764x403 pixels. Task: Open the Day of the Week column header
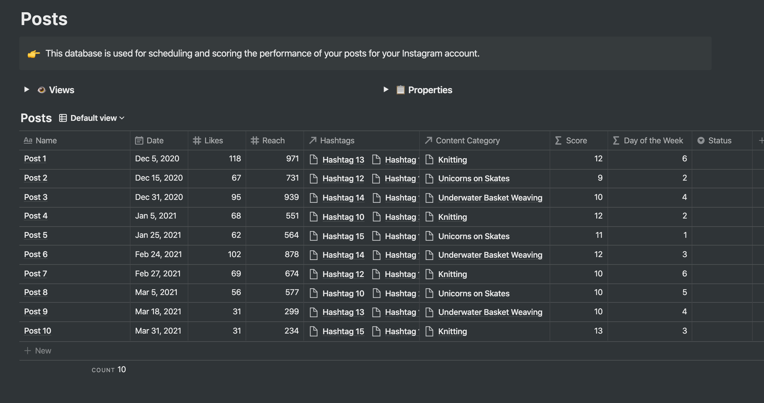(x=653, y=141)
